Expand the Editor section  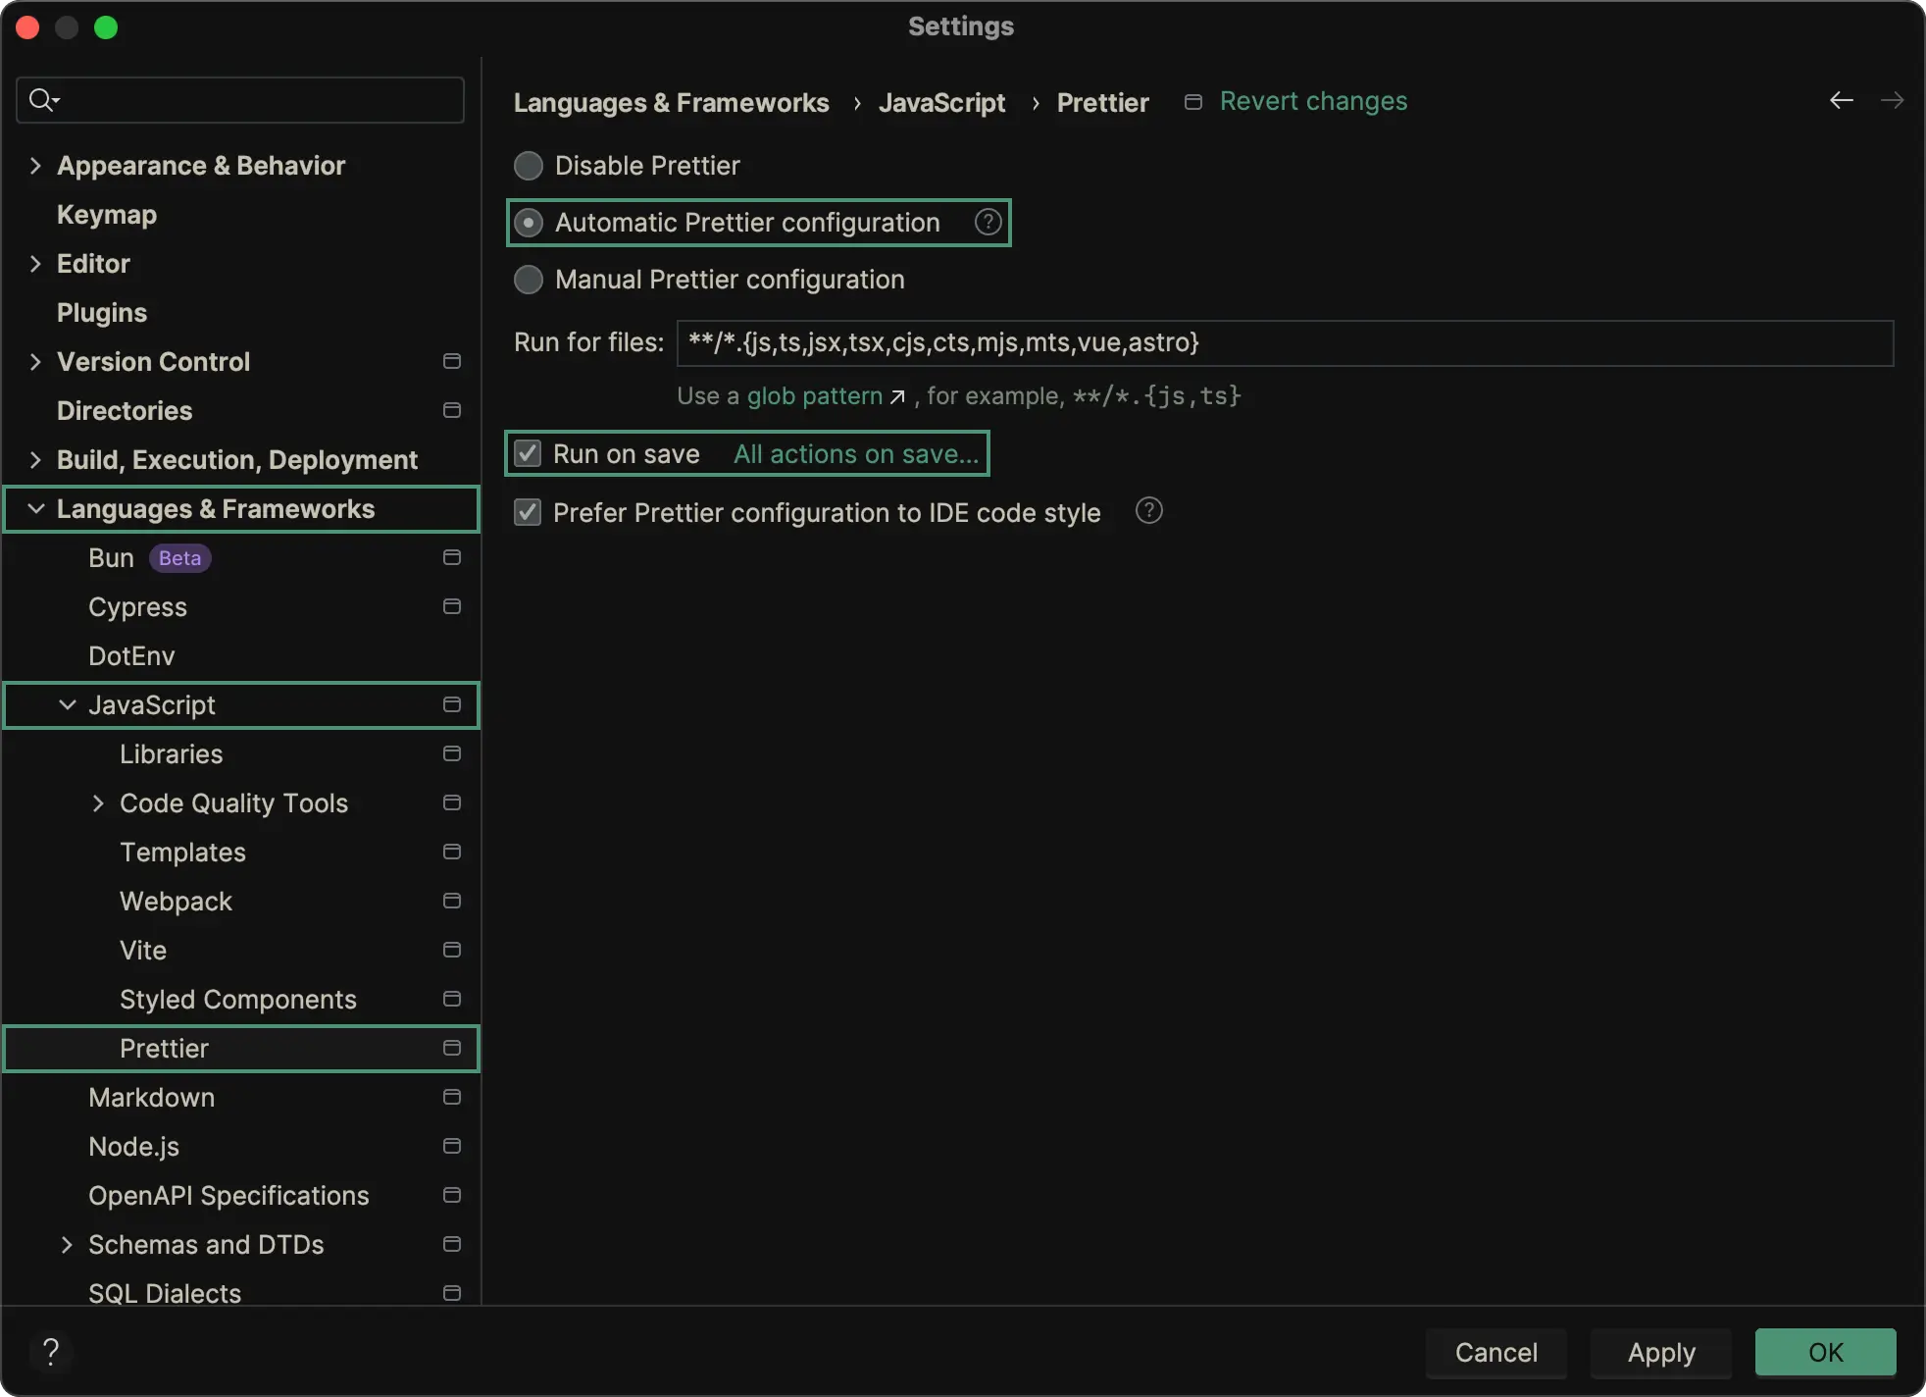click(x=35, y=263)
